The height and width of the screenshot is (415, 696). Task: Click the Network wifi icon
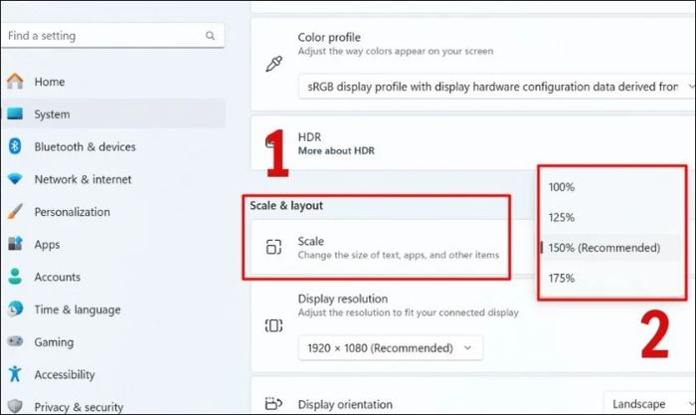(x=15, y=179)
